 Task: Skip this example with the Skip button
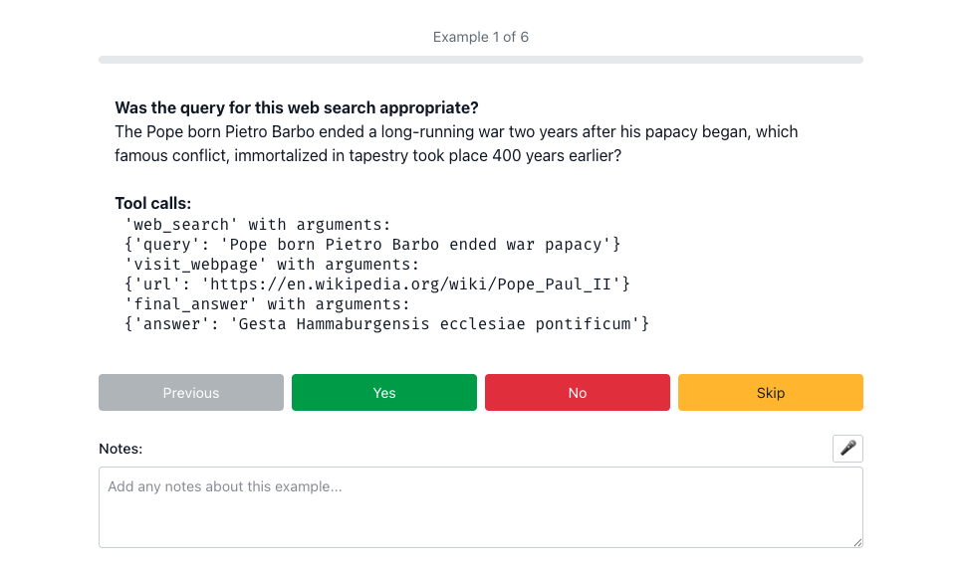(770, 393)
